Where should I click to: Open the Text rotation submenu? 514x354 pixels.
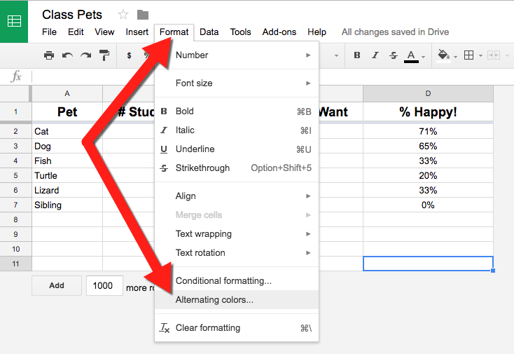pos(237,253)
